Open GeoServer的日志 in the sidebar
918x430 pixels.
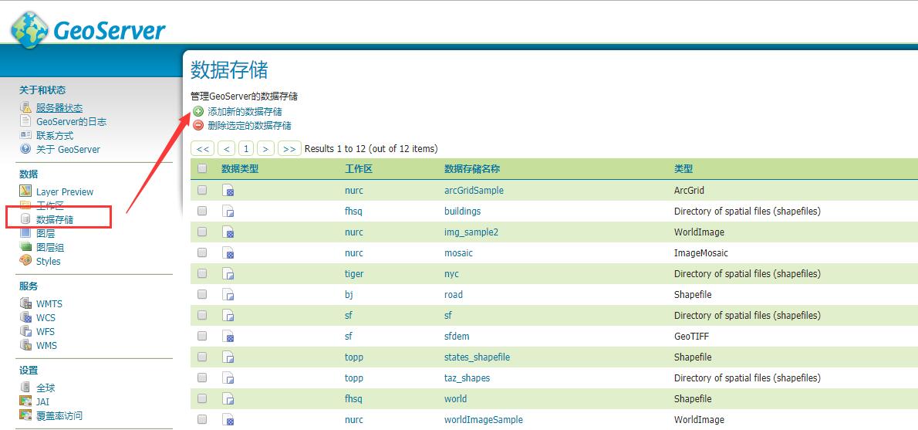(x=72, y=122)
